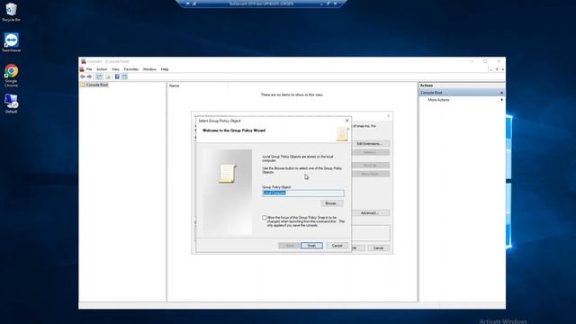The image size is (576, 324).
Task: Click the Forward arrow in the MMC toolbar
Action: tap(89, 76)
